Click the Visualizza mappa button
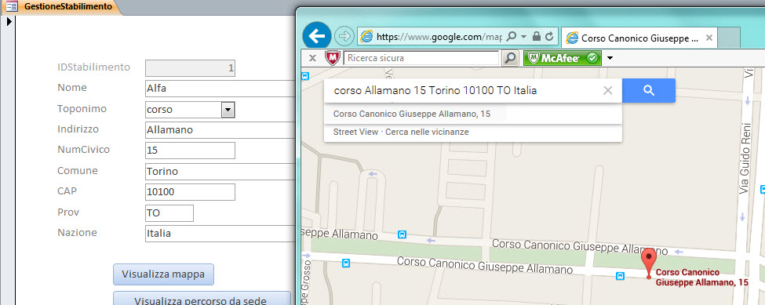This screenshot has width=765, height=305. (x=163, y=274)
